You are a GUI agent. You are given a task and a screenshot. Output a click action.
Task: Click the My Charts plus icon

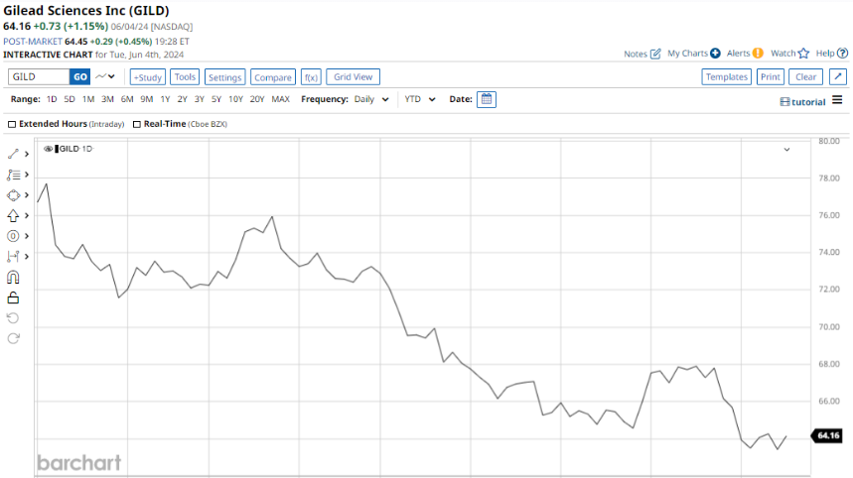715,54
